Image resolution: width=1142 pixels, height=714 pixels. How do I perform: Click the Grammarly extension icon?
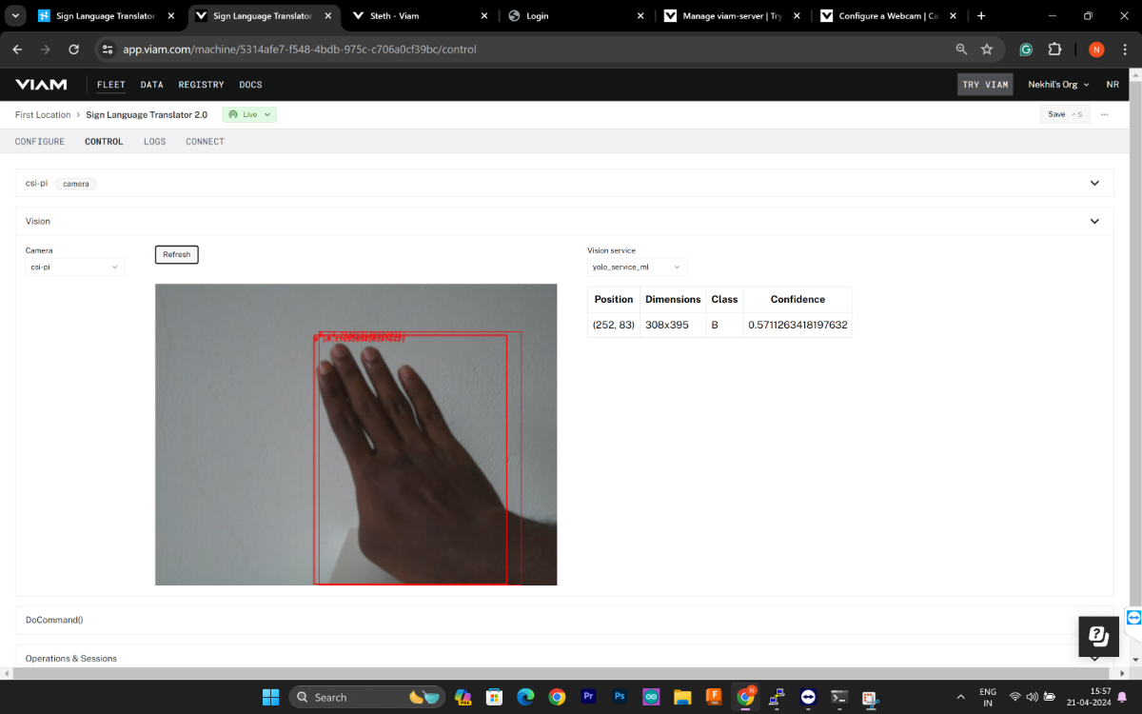click(x=1026, y=50)
